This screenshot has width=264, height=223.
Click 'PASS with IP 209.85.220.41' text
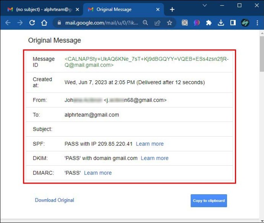(98, 144)
